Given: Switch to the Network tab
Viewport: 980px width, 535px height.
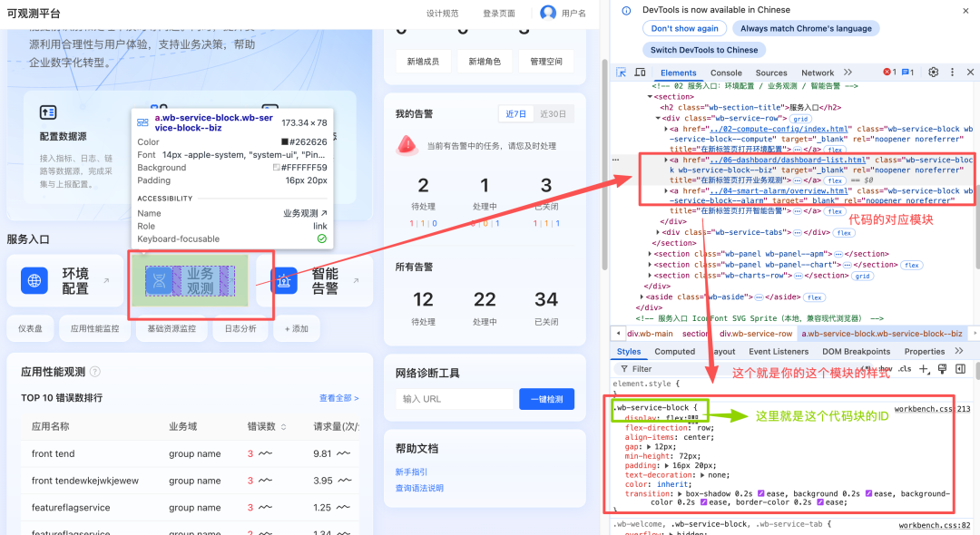Looking at the screenshot, I should click(818, 73).
